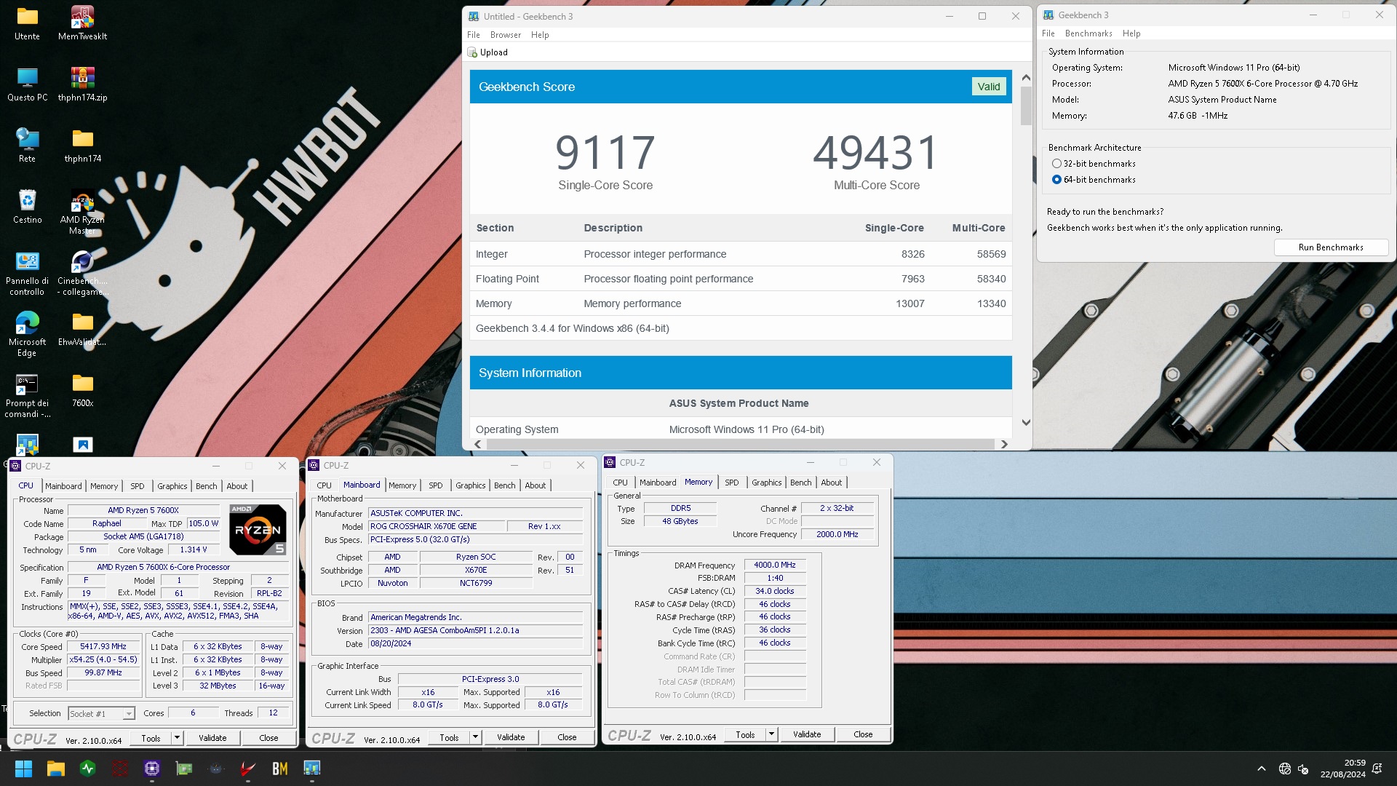
Task: Click the Memory performance row in results
Action: (741, 303)
